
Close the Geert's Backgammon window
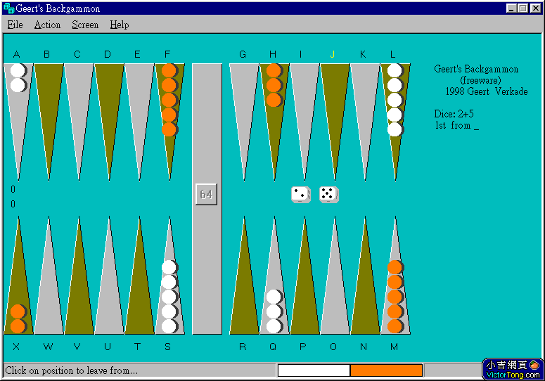click(535, 8)
